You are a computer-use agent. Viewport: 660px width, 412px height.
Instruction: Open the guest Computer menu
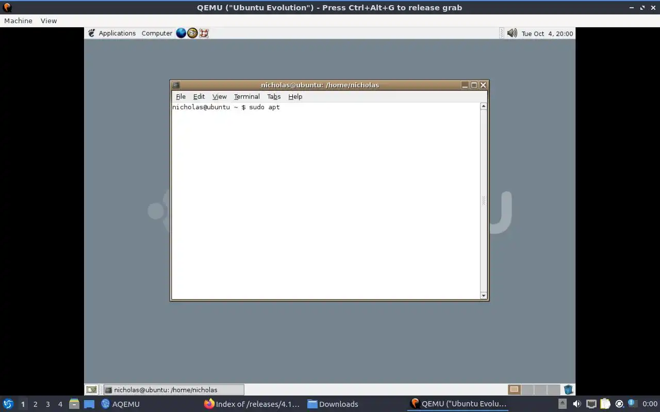click(x=157, y=33)
